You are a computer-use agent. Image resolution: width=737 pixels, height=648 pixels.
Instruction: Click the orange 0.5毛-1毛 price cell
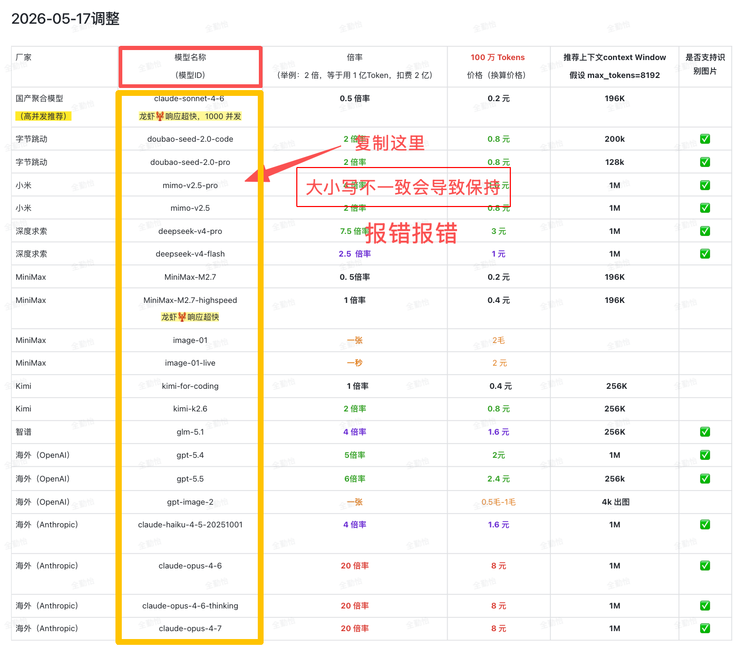(x=499, y=502)
